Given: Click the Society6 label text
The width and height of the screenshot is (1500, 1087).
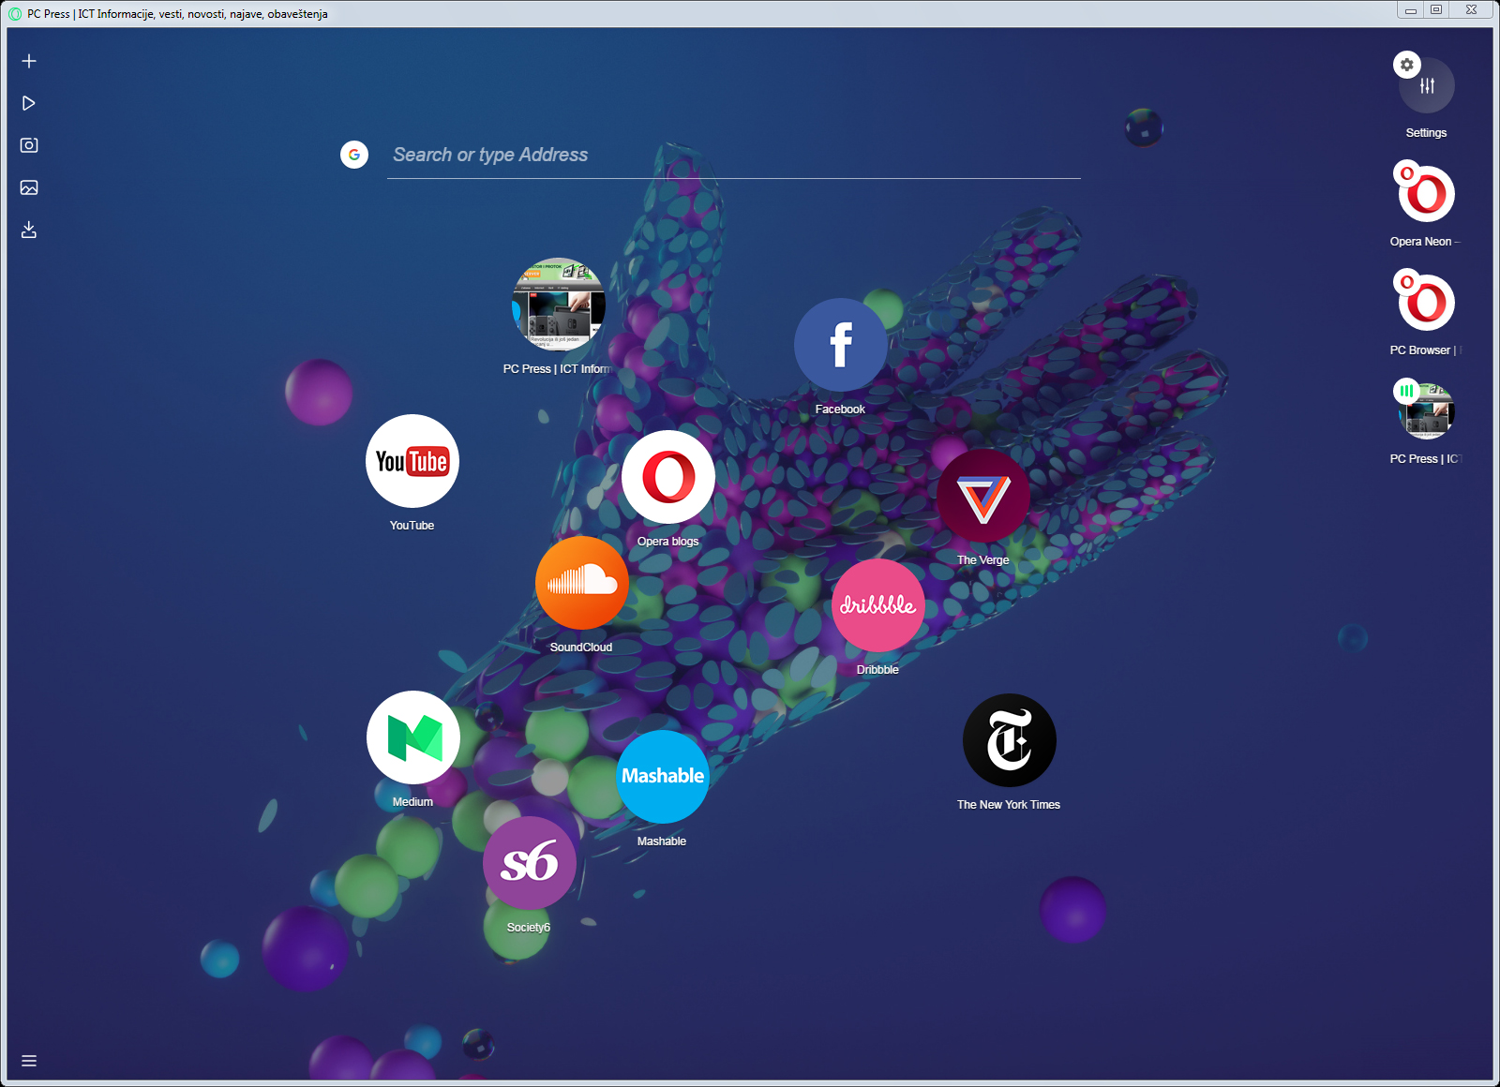Looking at the screenshot, I should pos(529,928).
